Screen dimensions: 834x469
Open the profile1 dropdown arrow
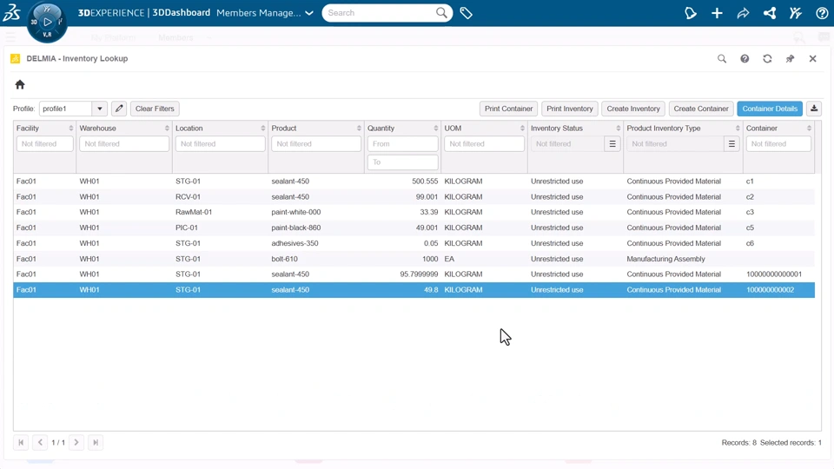coord(99,109)
